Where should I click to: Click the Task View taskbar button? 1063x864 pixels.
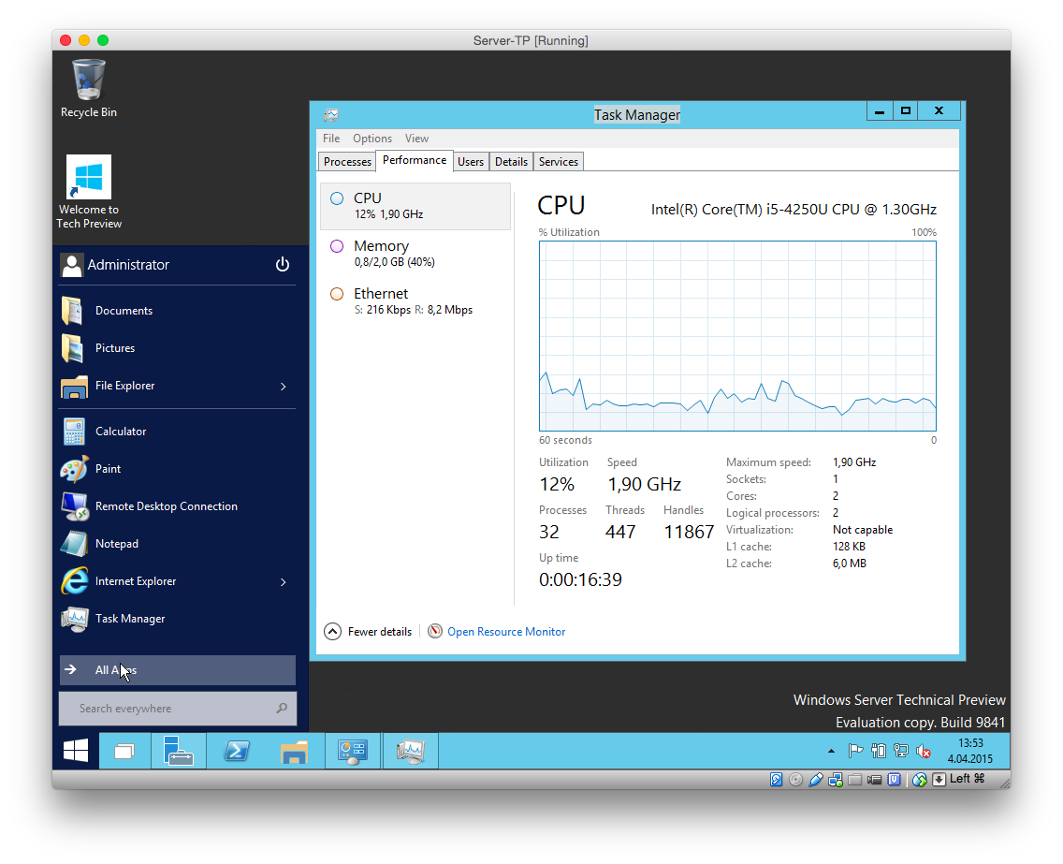[x=124, y=751]
